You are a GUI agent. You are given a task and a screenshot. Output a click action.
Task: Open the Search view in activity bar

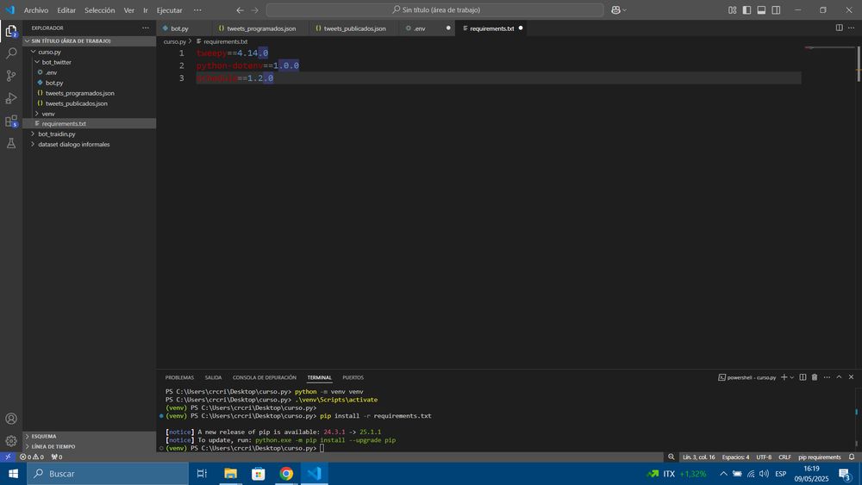(x=11, y=53)
